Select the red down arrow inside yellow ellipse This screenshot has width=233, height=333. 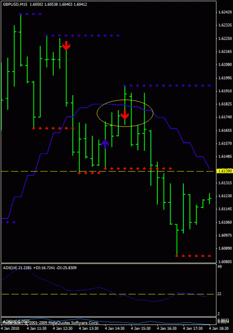coord(125,115)
